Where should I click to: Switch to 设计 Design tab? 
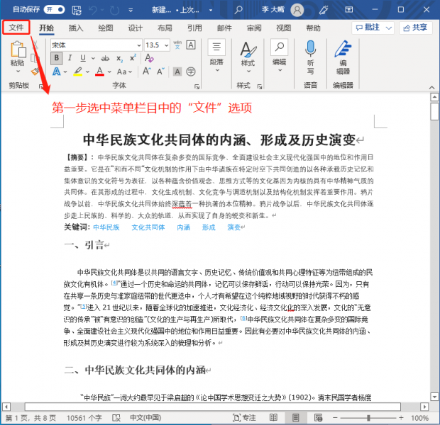pos(136,28)
